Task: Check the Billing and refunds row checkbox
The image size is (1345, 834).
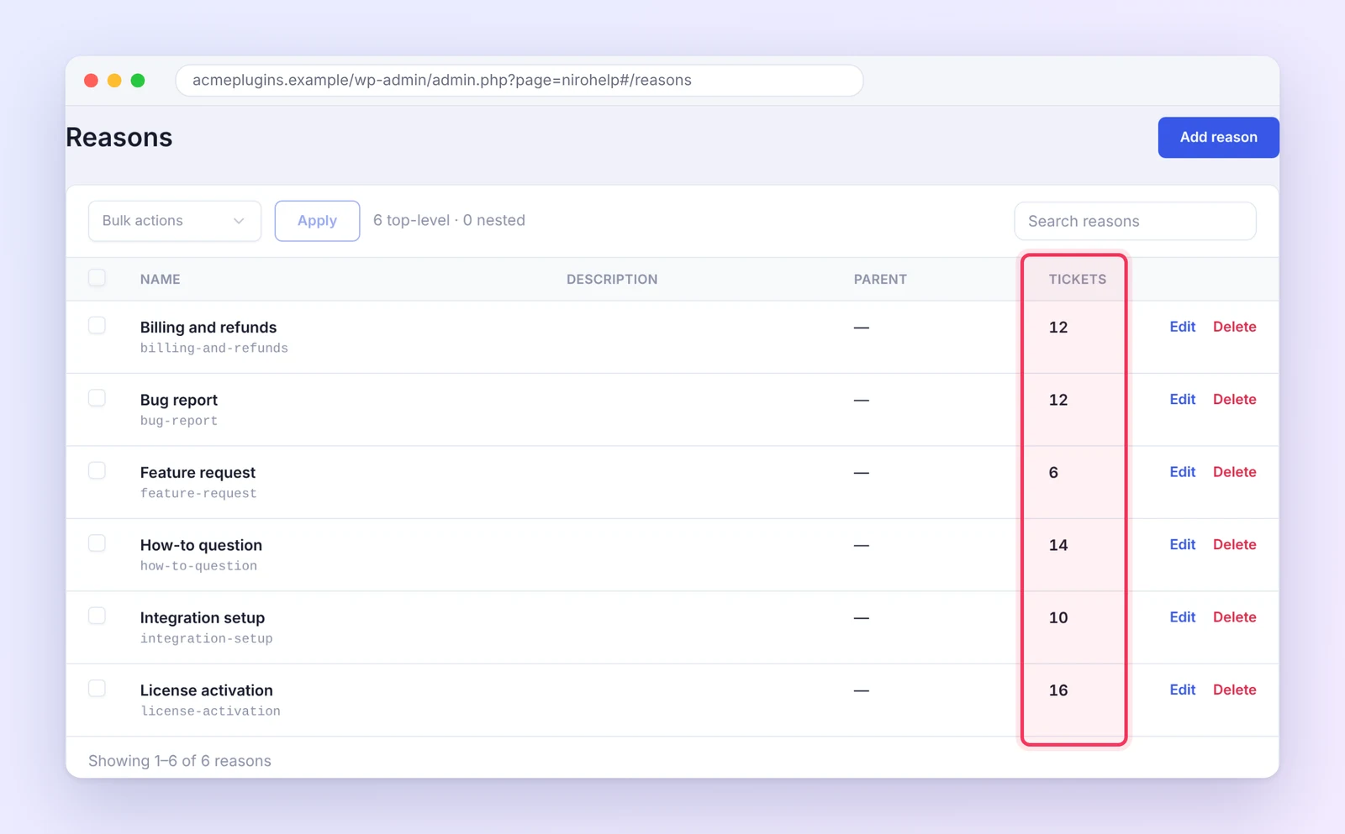Action: click(97, 325)
